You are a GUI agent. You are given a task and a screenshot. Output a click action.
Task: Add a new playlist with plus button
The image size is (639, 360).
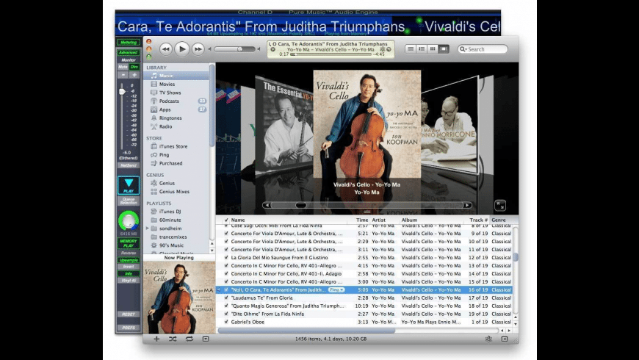click(156, 339)
